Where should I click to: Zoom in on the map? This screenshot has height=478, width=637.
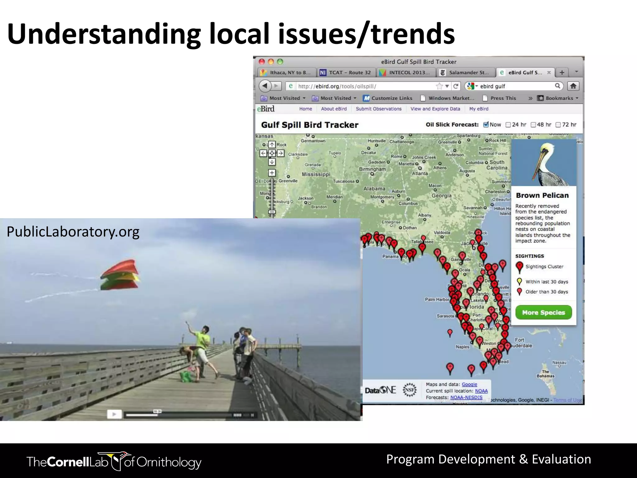pos(272,173)
